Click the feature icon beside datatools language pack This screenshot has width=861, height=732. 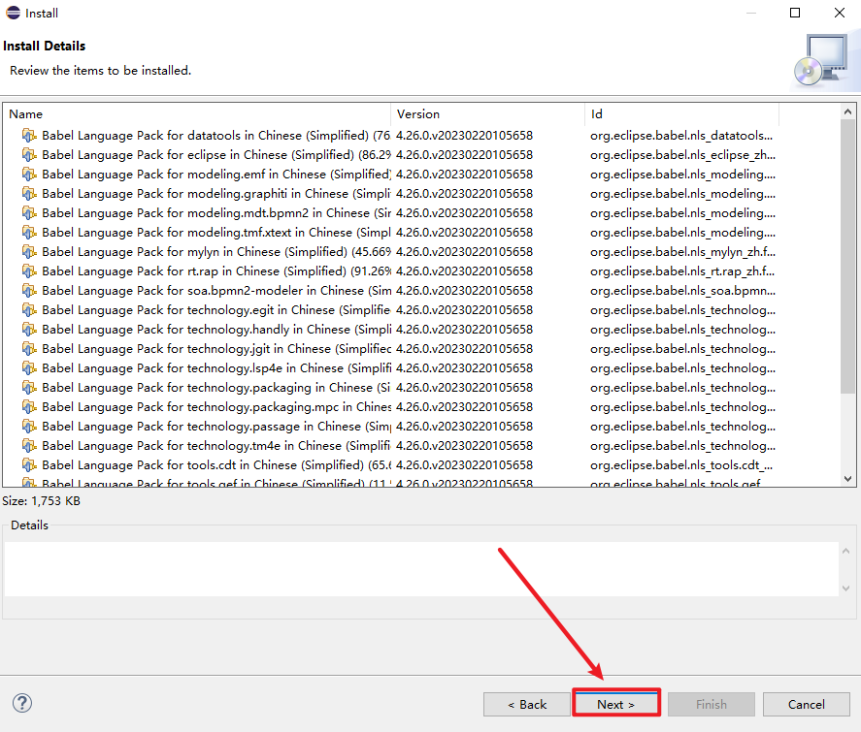[29, 136]
